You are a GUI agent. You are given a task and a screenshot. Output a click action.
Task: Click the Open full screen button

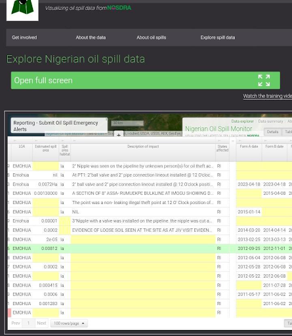[146, 80]
